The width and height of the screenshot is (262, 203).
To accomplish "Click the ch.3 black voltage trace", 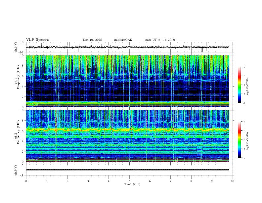I will (x=127, y=170).
